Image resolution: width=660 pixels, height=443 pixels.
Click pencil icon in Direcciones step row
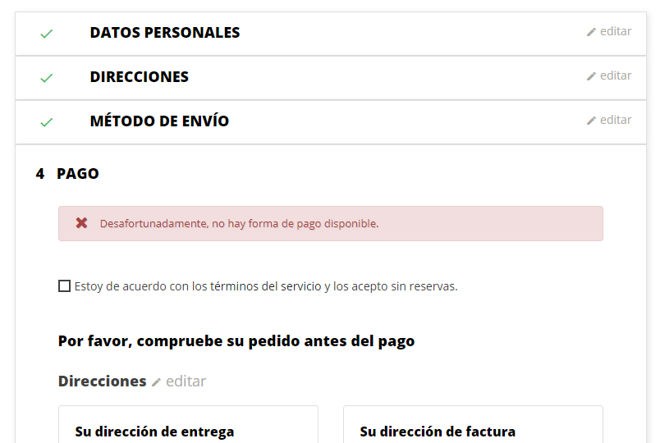(x=591, y=76)
